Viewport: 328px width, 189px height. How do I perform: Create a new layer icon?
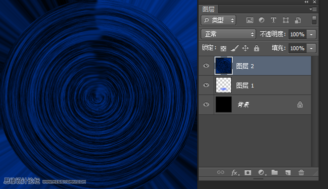[288, 172]
